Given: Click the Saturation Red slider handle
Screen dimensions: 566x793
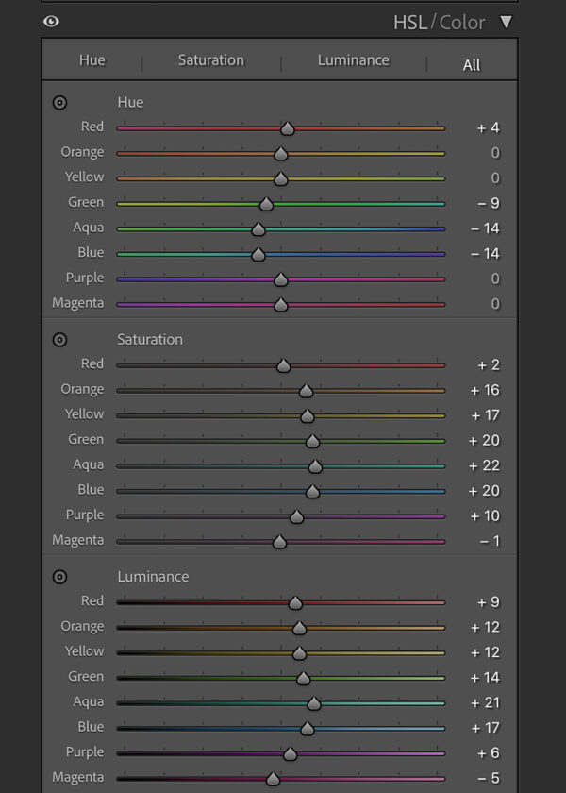Looking at the screenshot, I should click(284, 365).
